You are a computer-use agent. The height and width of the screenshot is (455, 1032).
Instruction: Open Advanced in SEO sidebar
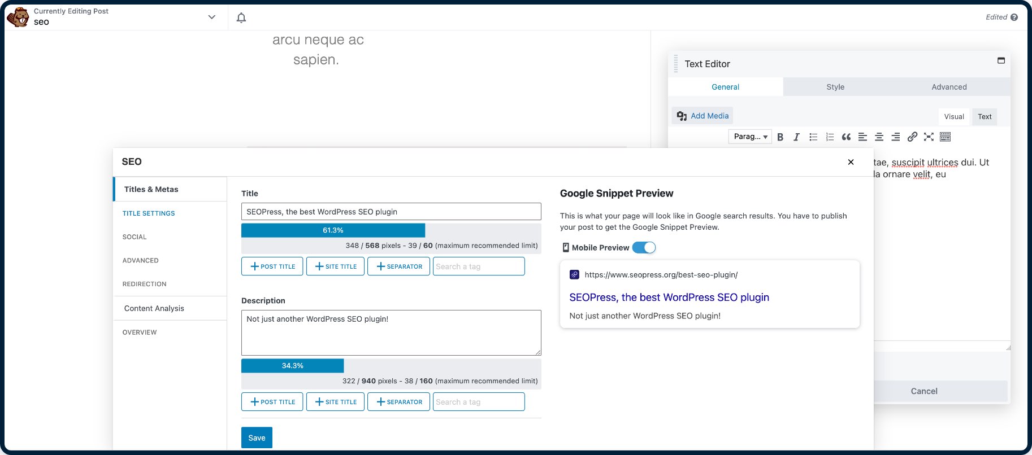(x=141, y=261)
